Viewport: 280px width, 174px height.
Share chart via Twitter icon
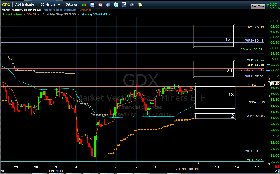[x=116, y=5]
